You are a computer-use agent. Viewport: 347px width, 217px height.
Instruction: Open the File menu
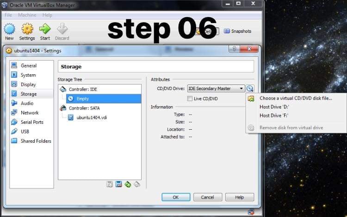point(8,15)
